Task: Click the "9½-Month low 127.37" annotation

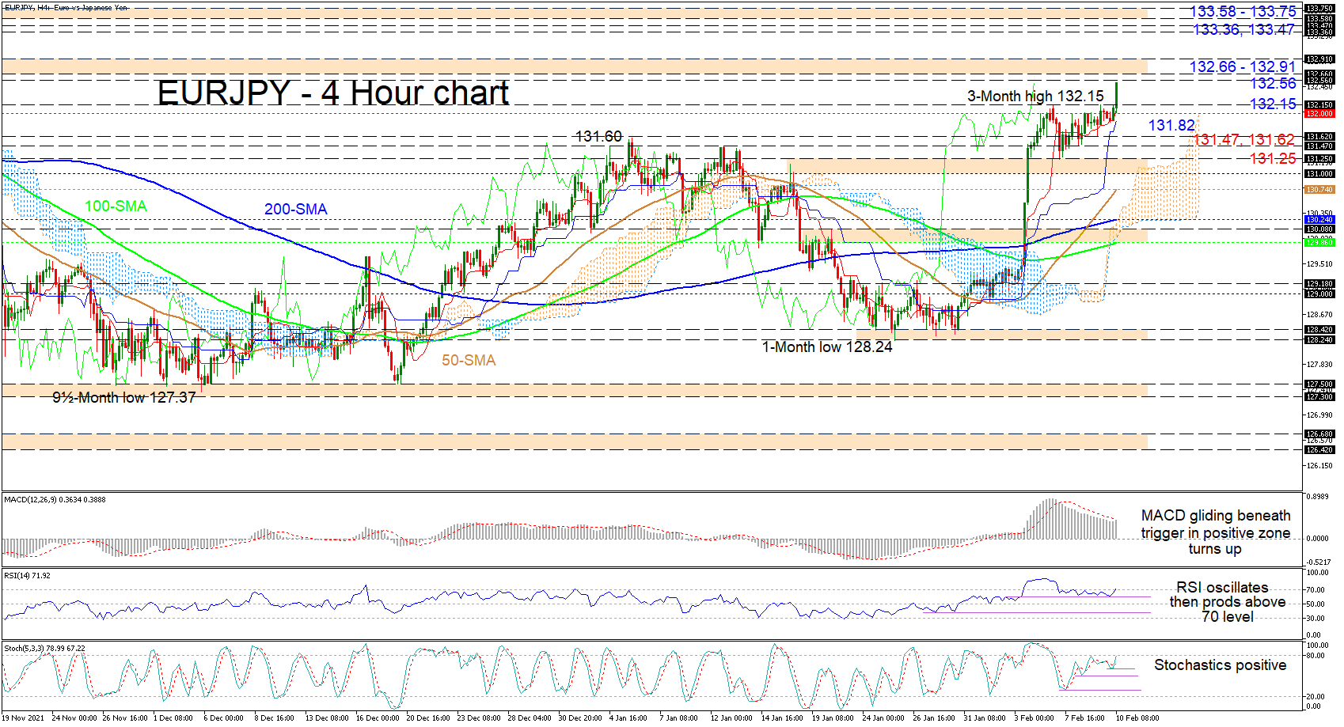Action: (124, 397)
